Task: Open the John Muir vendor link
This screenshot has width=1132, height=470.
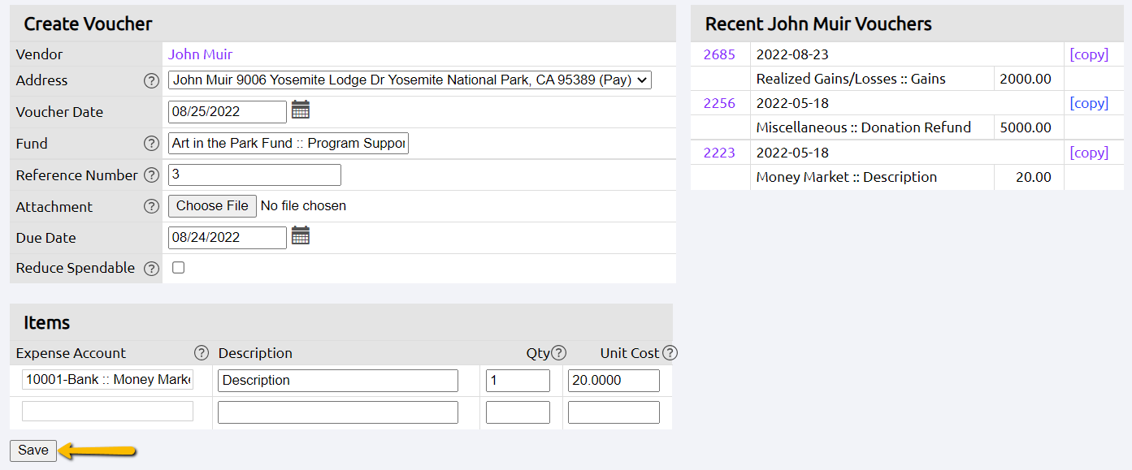Action: pos(200,54)
